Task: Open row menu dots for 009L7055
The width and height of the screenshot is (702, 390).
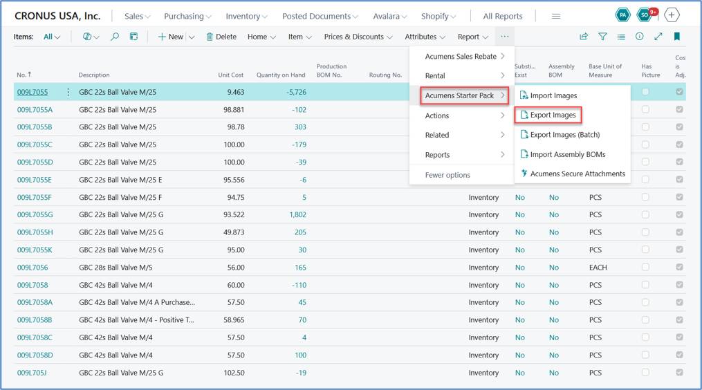Action: pos(68,92)
